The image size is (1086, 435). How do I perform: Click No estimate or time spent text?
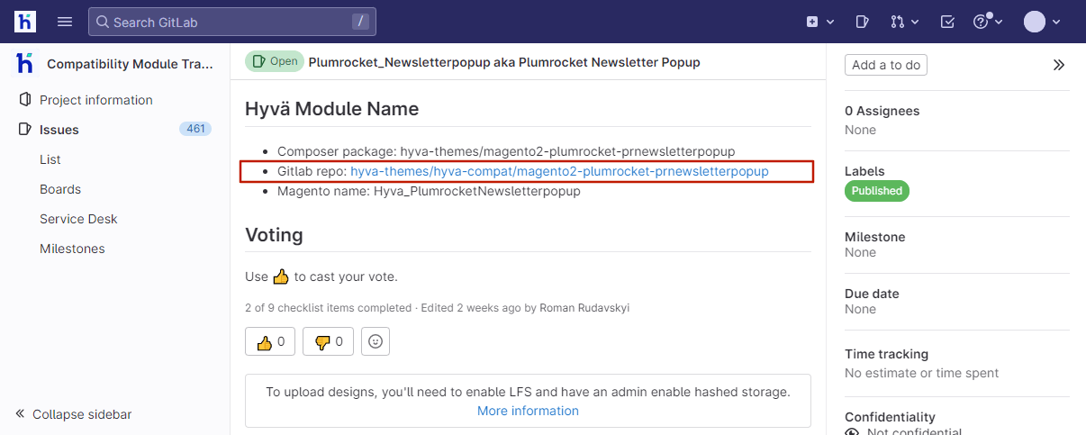tap(921, 373)
